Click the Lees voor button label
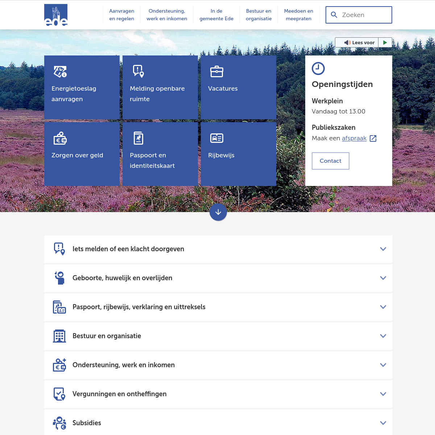This screenshot has width=435, height=435. 363,42
